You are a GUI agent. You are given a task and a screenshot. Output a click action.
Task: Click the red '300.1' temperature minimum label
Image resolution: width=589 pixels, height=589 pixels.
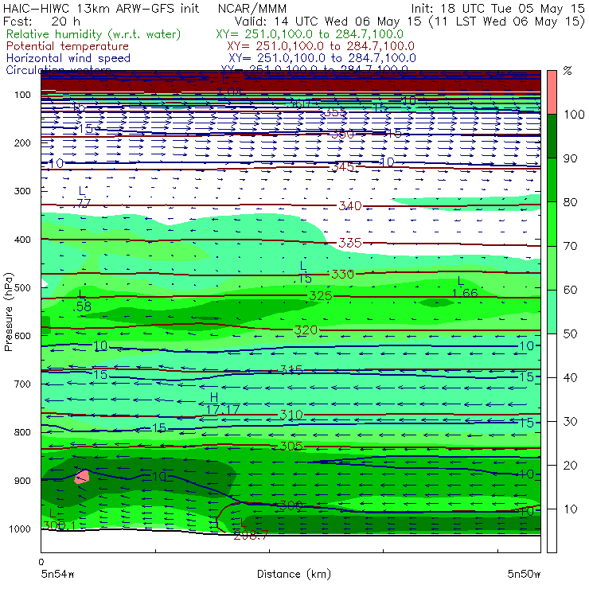(x=60, y=525)
